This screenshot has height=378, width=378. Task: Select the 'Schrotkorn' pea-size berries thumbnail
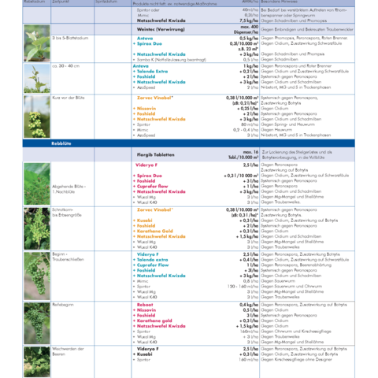pyautogui.click(x=37, y=228)
